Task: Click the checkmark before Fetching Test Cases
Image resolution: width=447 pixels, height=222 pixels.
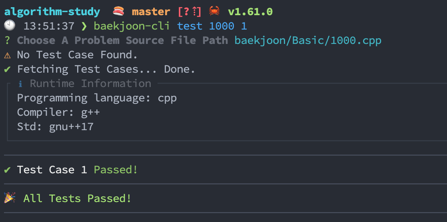Action: [x=8, y=69]
